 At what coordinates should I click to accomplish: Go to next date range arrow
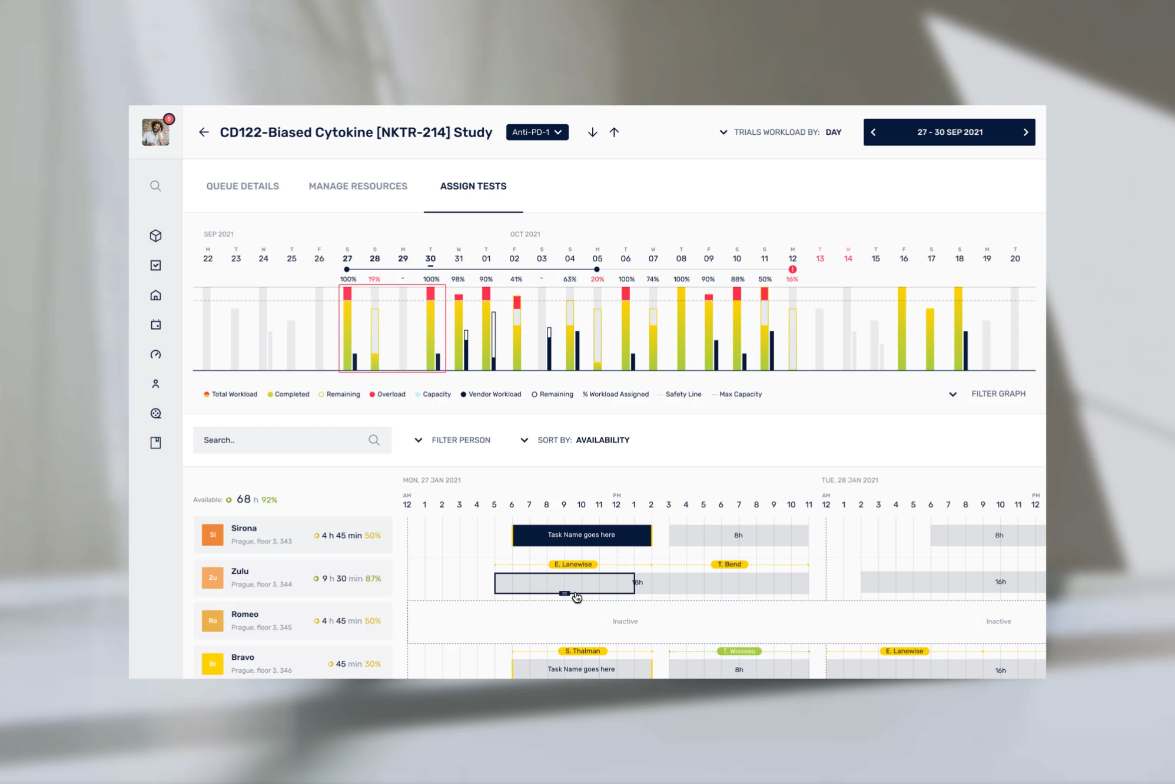click(1025, 132)
